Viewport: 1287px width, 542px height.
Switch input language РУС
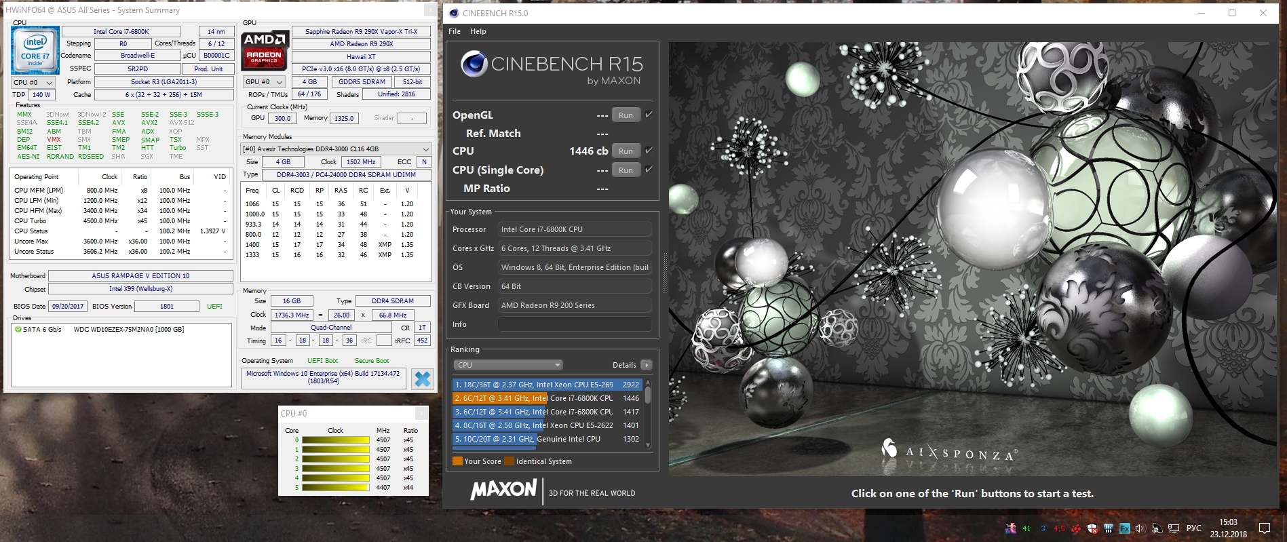pyautogui.click(x=1194, y=528)
